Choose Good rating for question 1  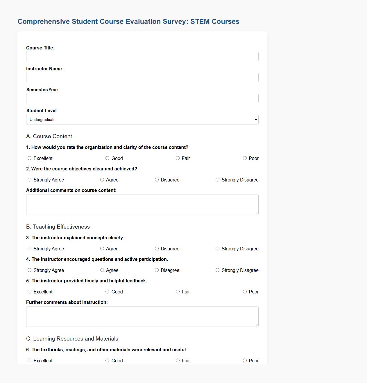tap(107, 158)
